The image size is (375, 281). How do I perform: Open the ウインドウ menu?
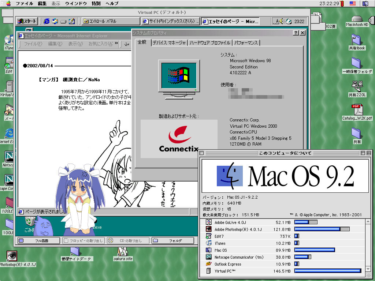(76, 3)
